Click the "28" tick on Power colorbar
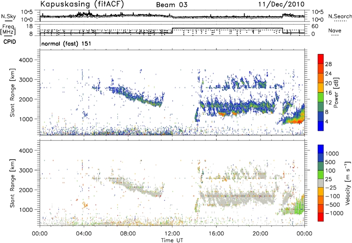This screenshot has width=352, height=243. click(x=328, y=64)
